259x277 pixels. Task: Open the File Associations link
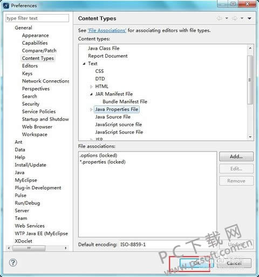point(107,30)
